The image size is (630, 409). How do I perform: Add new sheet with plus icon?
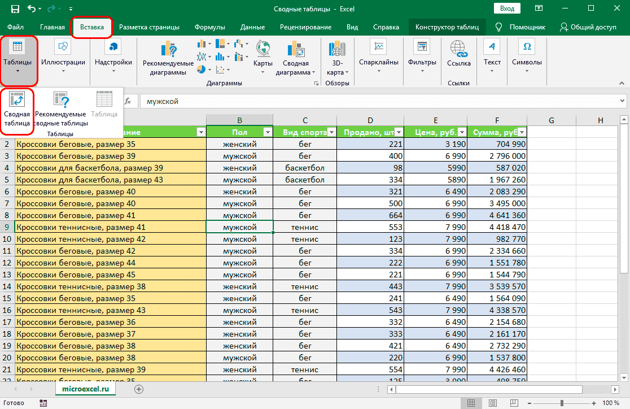(x=139, y=389)
